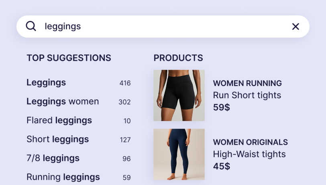326x185 pixels.
Task: Click the "PRODUCTS" section heading
Action: [x=178, y=58]
